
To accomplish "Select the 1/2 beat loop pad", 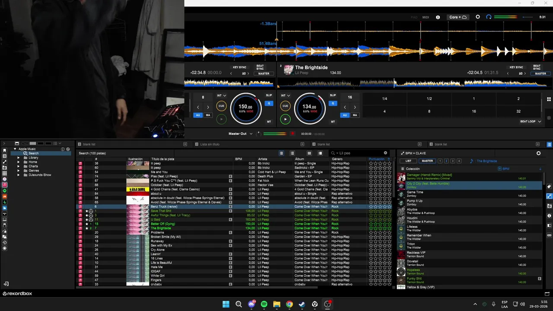I will tap(429, 99).
